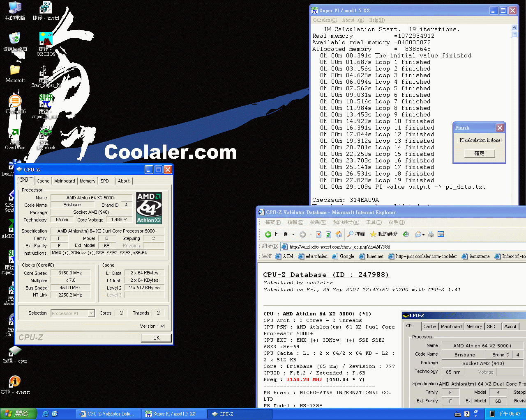The image size is (526, 420).
Task: Click the Bus Speed value 450.0 MHz
Action: click(70, 288)
